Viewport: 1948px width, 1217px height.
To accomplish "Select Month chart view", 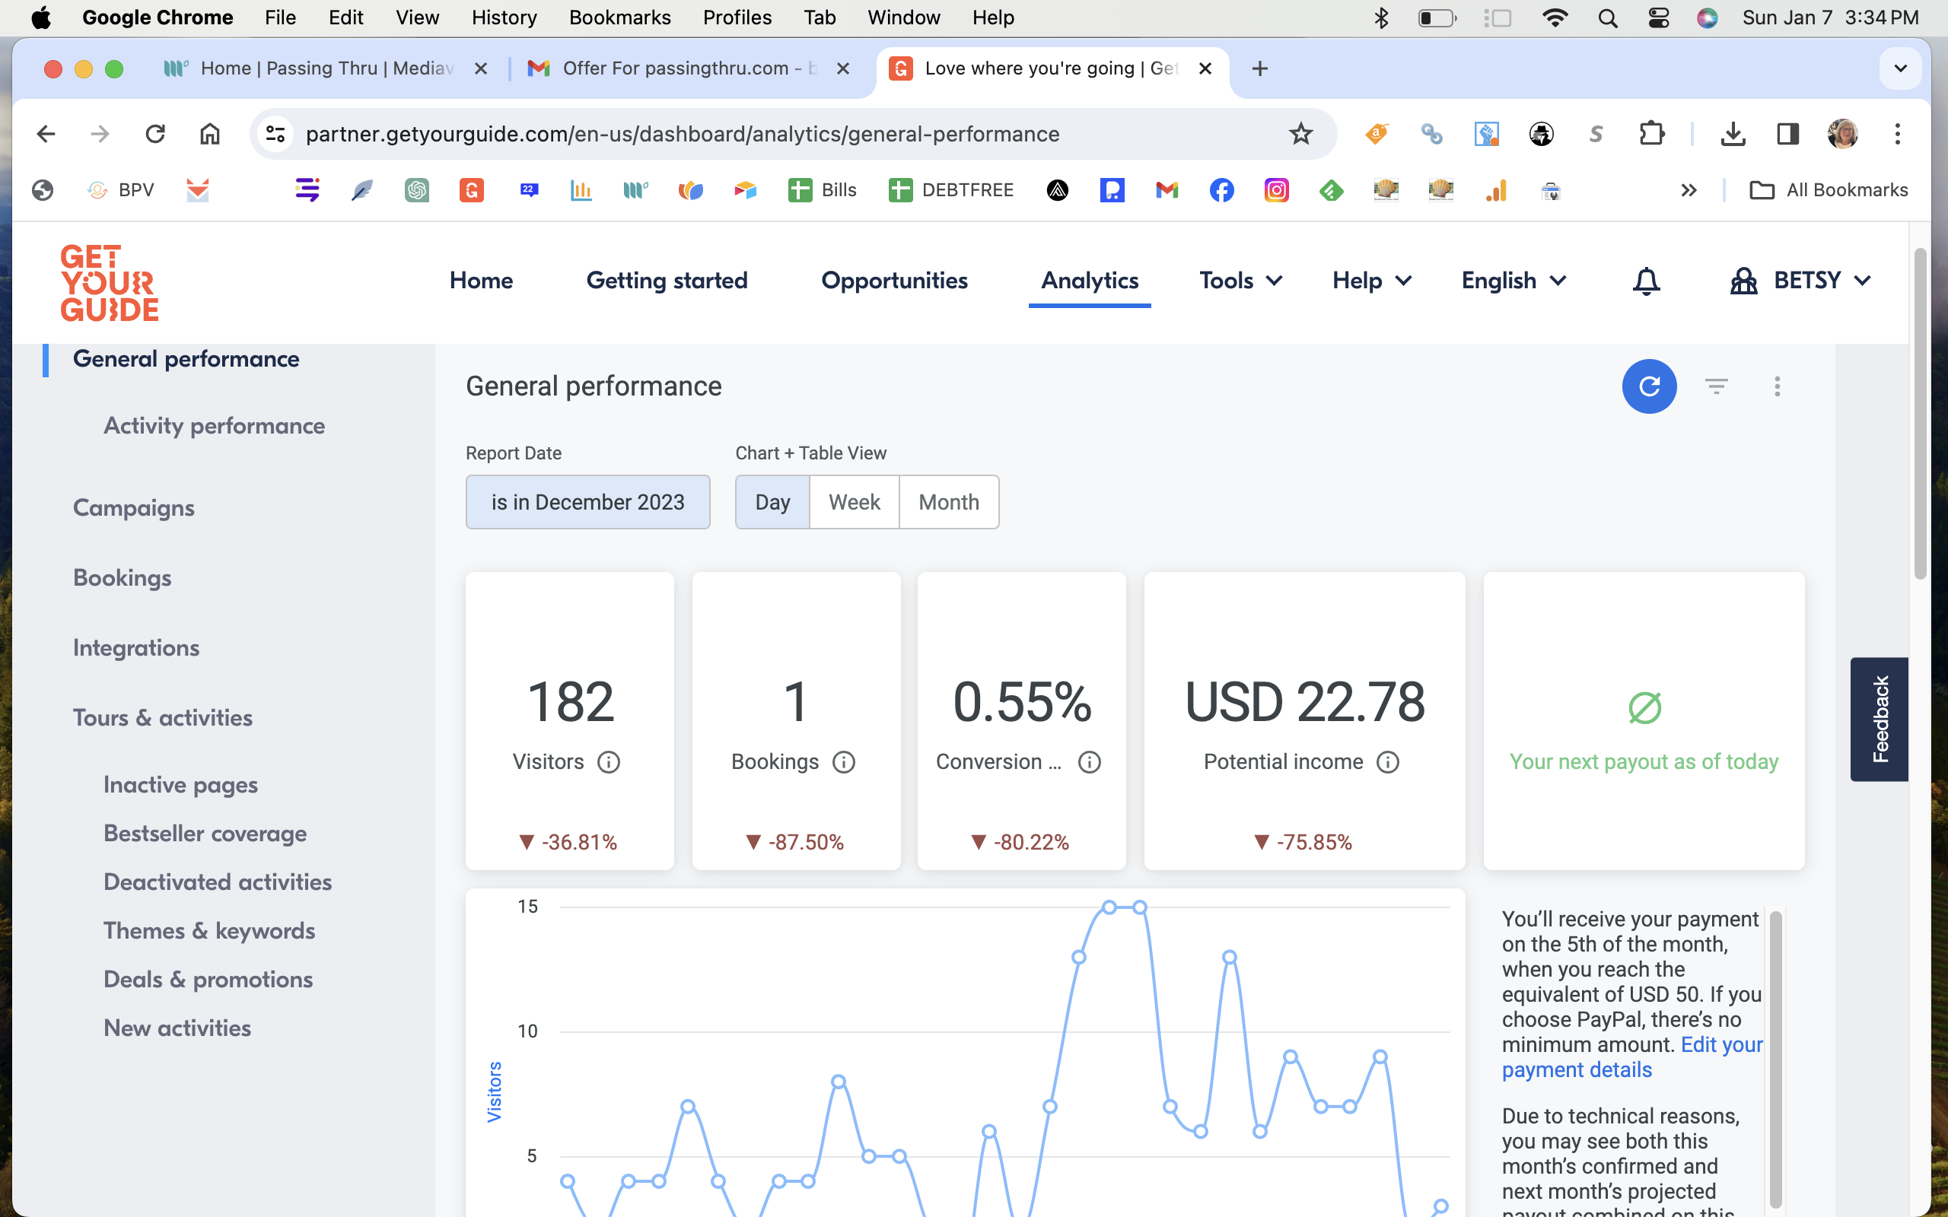I will 949,502.
